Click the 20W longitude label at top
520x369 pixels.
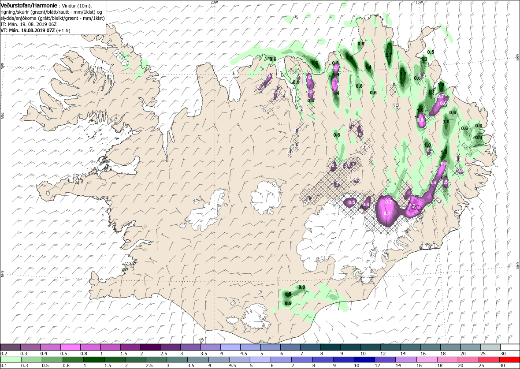[x=214, y=2]
